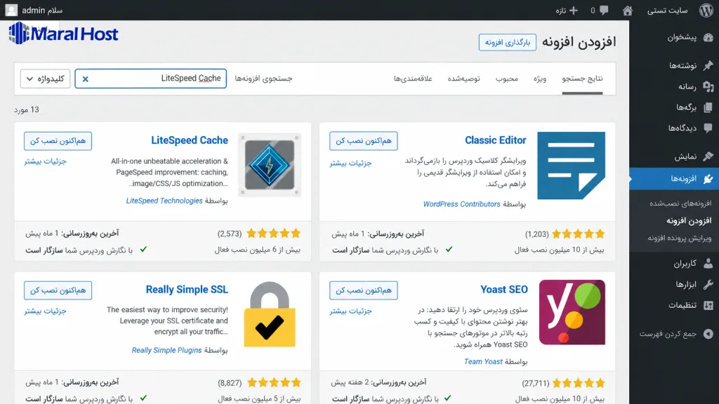This screenshot has height=404, width=719.
Task: Open the پیشخوان dashboard icon
Action: click(x=708, y=38)
